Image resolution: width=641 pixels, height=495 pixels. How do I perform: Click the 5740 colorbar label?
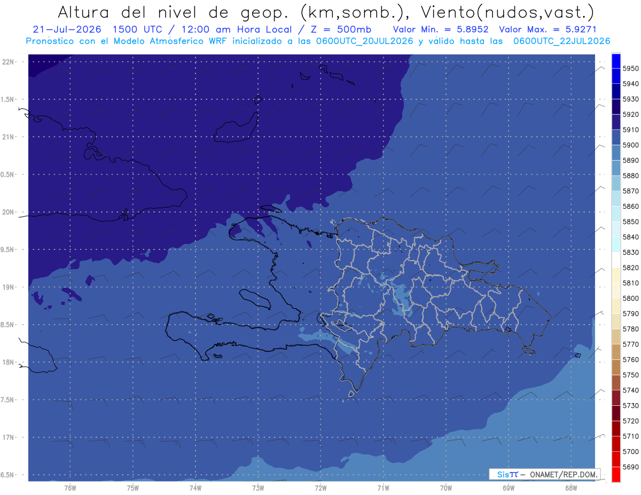pos(630,390)
